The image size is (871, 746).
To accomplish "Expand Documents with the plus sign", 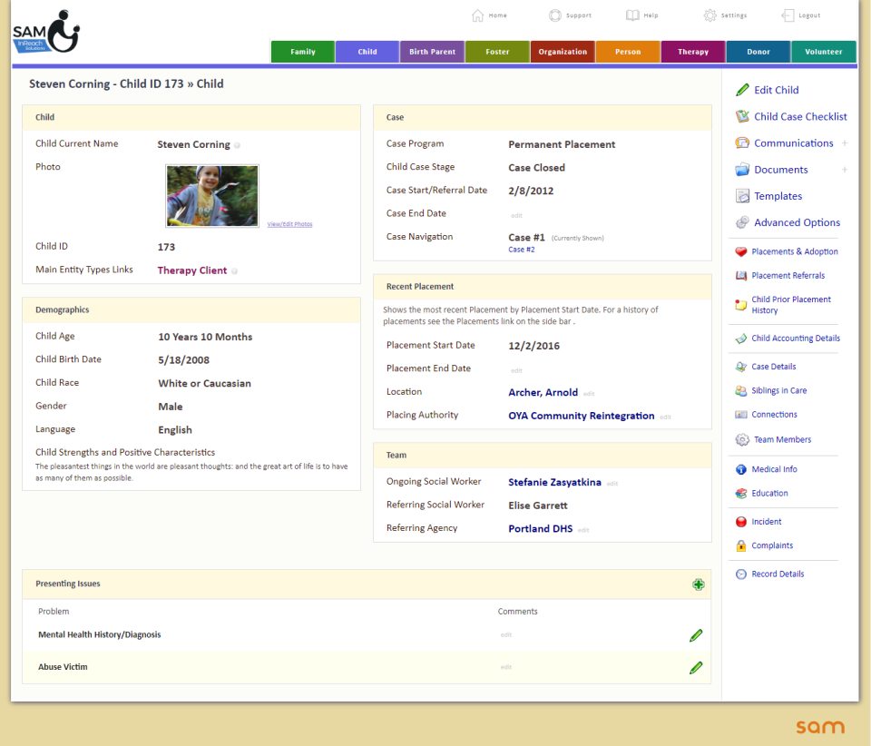I will tap(845, 170).
